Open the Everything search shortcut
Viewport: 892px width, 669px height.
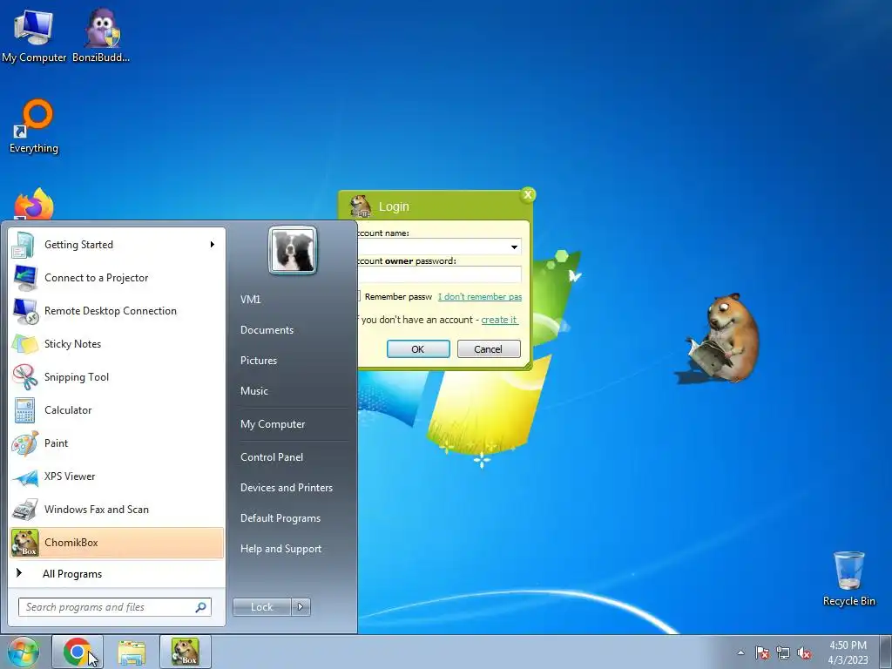point(34,126)
